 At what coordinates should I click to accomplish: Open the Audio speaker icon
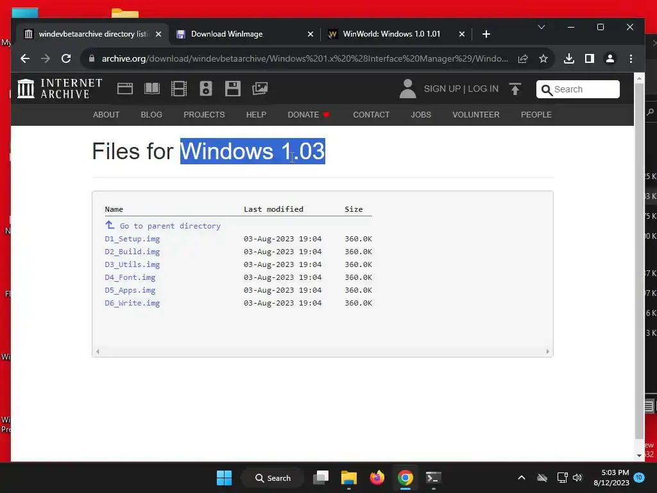click(206, 89)
